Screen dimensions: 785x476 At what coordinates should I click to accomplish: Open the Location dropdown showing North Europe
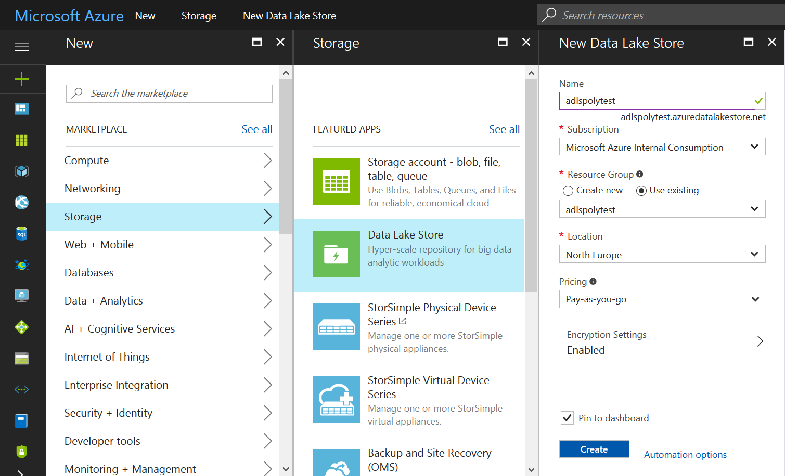pos(662,254)
